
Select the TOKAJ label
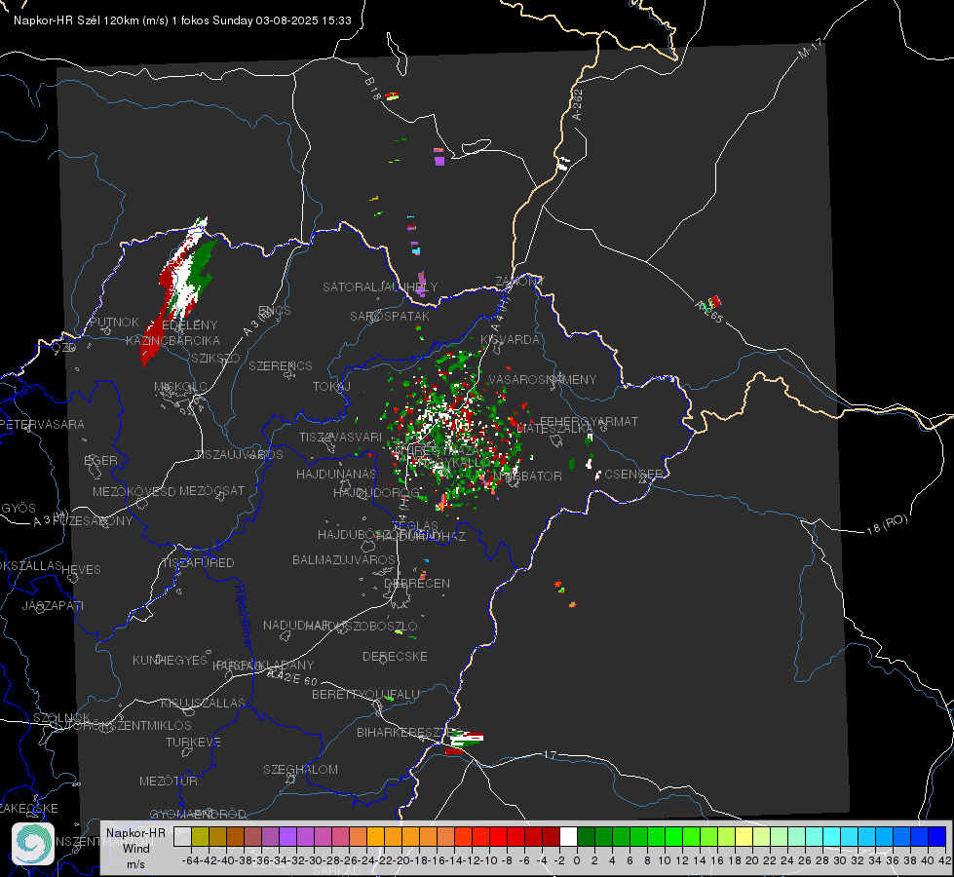[331, 387]
